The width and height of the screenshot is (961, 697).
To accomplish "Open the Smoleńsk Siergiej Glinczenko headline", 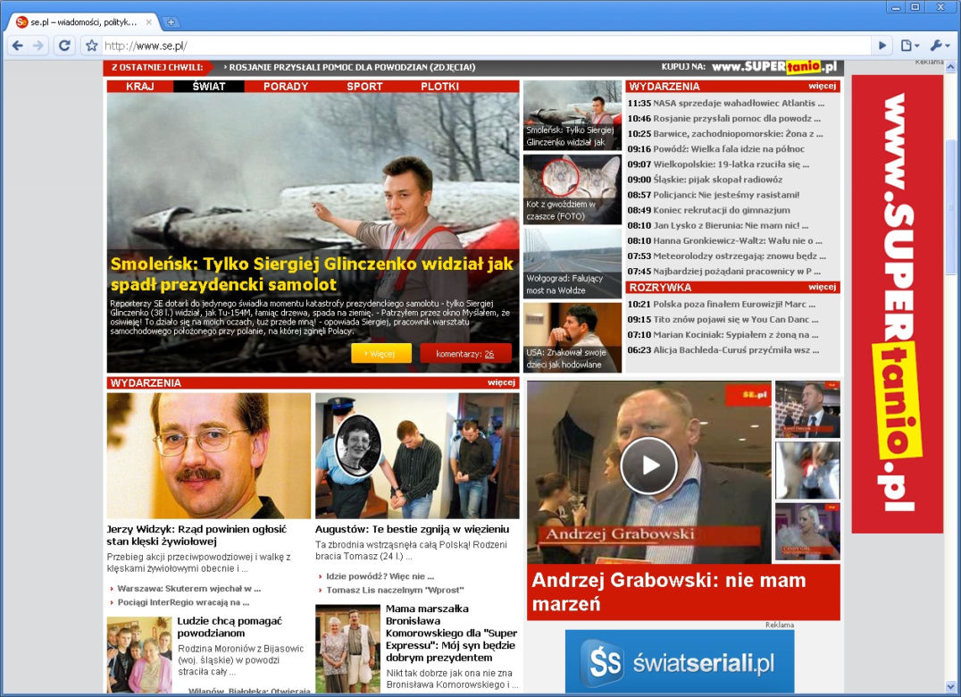I will [312, 274].
